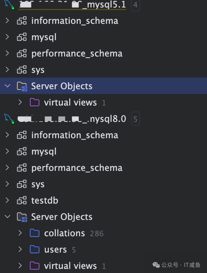Click the schema count badge showing 5
The image size is (207, 273).
[135, 119]
